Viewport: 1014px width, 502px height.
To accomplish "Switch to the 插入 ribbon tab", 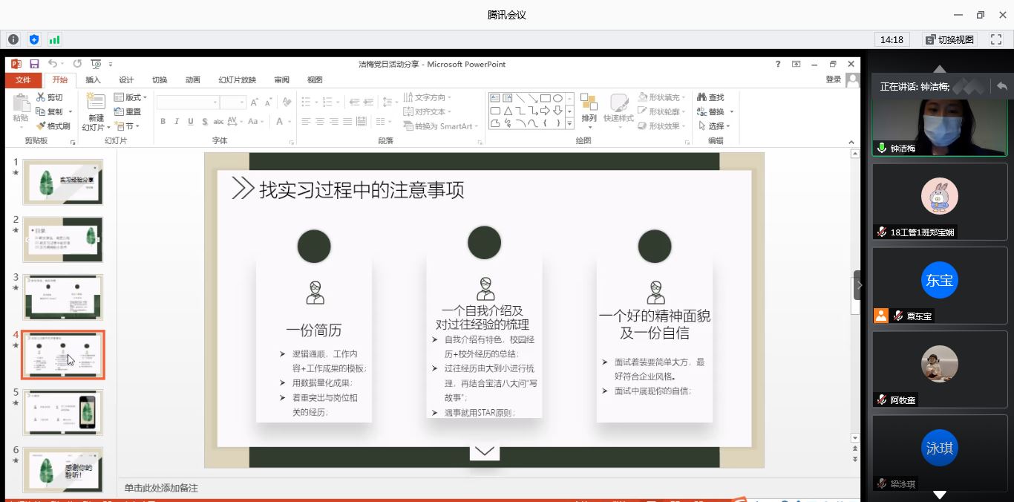I will coord(94,79).
